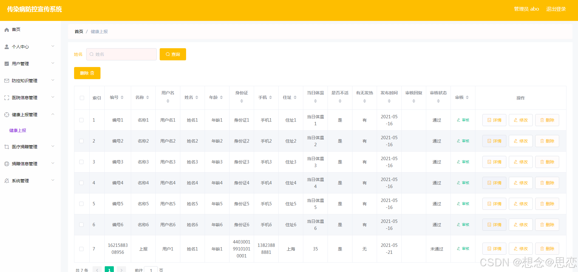Click the 捐赠信息管理 circle icon
578x272 pixels.
(7, 164)
